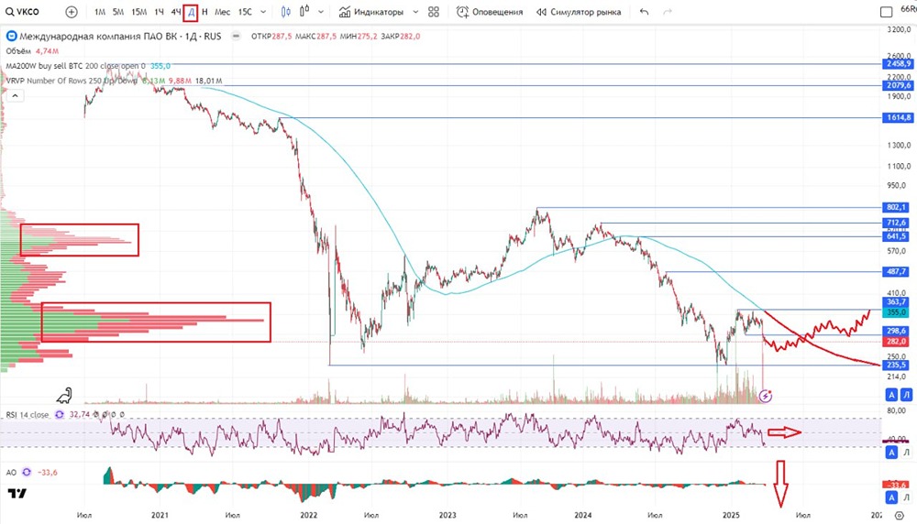Click the 1614,8 price level label
This screenshot has width=917, height=524.
(x=898, y=117)
